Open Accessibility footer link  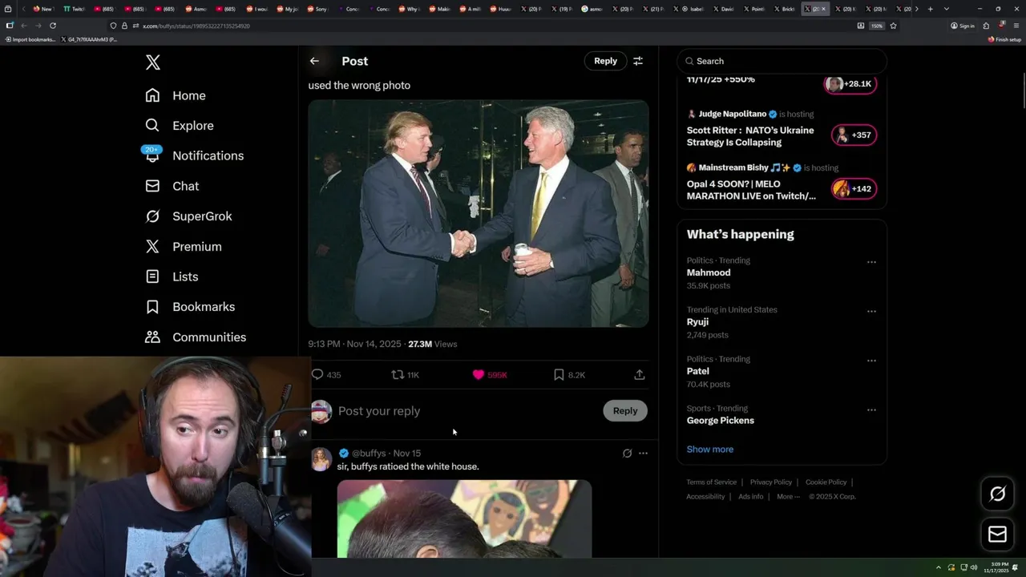click(x=705, y=497)
